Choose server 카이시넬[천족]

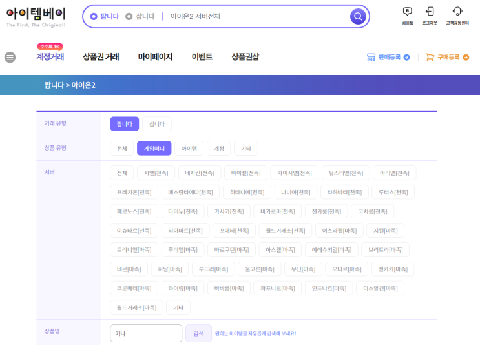click(x=295, y=173)
